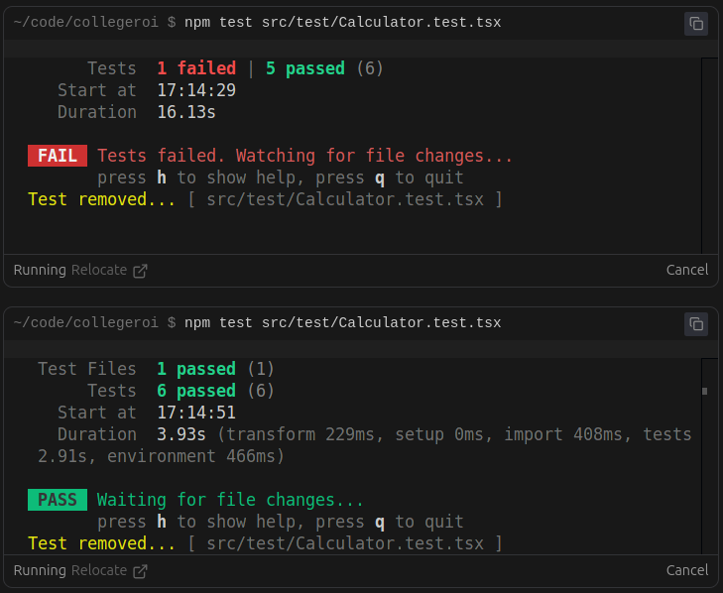Click the Running status label in the top terminal
723x593 pixels.
(x=40, y=270)
